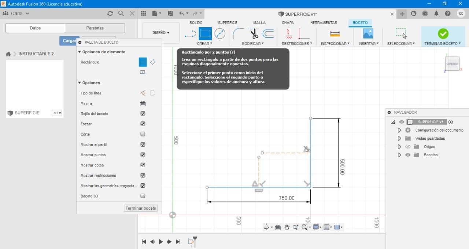Viewport: 469px width, 249px height.
Task: Open the Measure tool under Inspeccionar
Action: click(335, 34)
